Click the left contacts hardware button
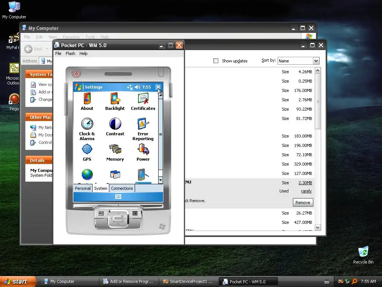The image size is (382, 287). point(101,213)
